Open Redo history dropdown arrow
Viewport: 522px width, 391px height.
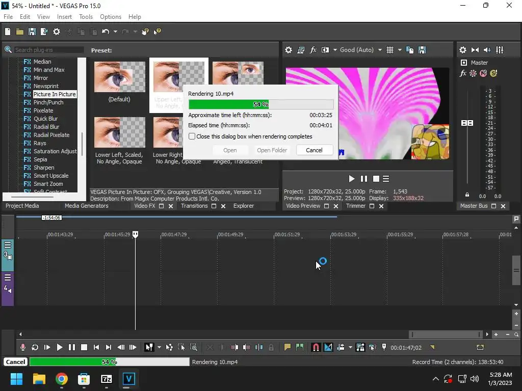pyautogui.click(x=135, y=32)
